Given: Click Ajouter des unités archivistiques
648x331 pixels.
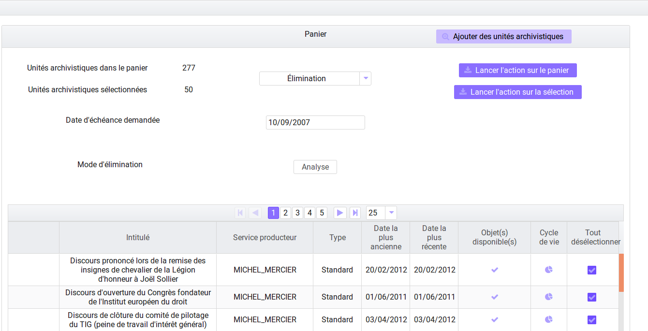Looking at the screenshot, I should (x=504, y=36).
